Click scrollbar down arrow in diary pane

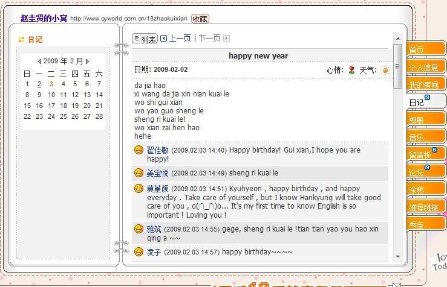click(x=398, y=257)
